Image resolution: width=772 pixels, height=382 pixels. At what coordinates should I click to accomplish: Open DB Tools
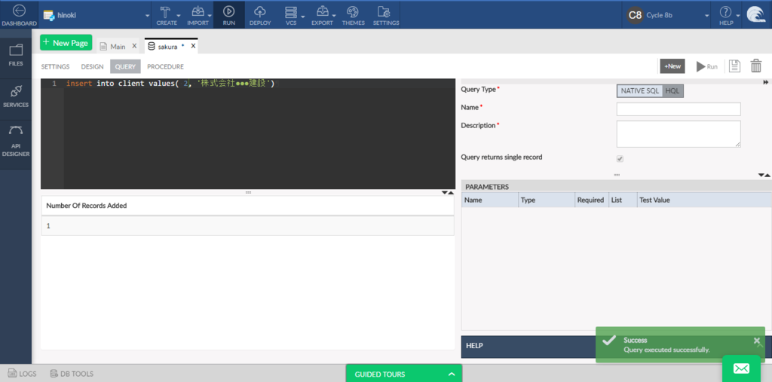click(x=72, y=374)
